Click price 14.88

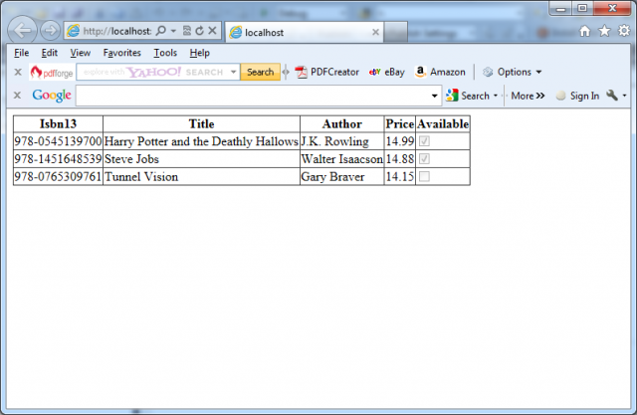400,159
